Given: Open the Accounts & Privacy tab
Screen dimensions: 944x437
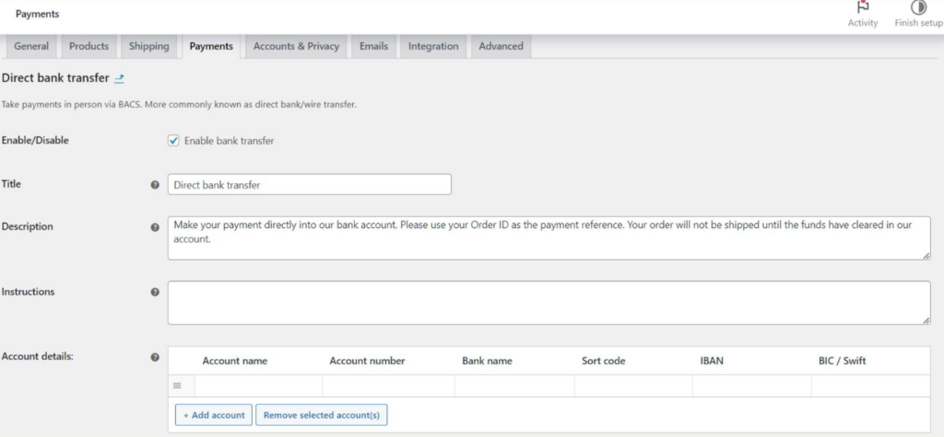Looking at the screenshot, I should coord(296,46).
